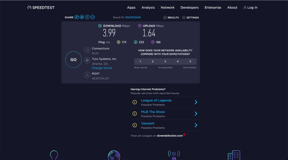
Task: Open the Apps menu
Action: [x=131, y=7]
